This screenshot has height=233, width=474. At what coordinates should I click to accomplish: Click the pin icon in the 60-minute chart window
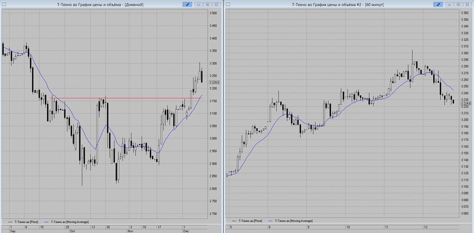438,5
